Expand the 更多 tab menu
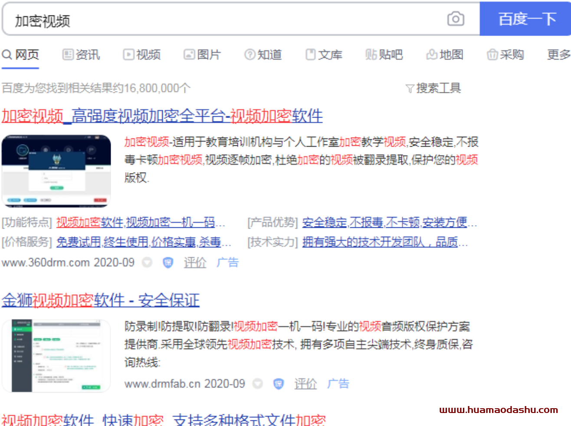Viewport: 571px width, 426px height. [x=559, y=55]
